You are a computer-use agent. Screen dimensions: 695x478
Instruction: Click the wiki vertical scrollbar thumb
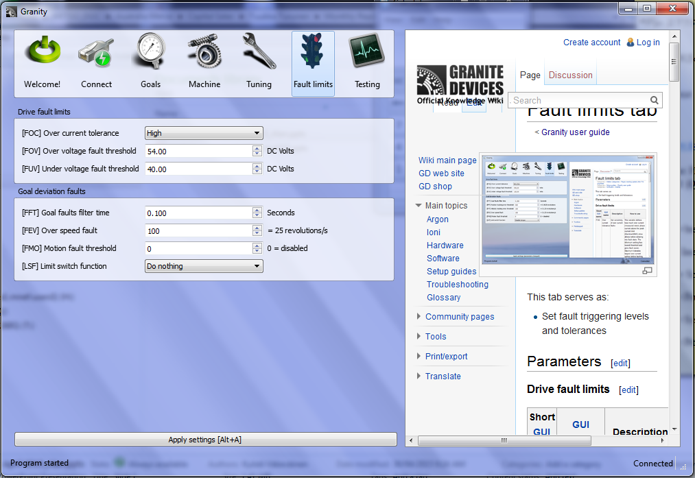coord(674,62)
